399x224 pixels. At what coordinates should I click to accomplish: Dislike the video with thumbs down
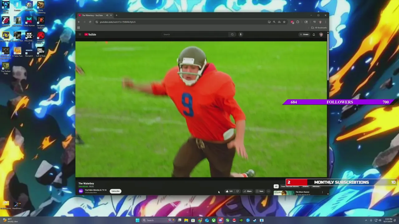pos(237,191)
